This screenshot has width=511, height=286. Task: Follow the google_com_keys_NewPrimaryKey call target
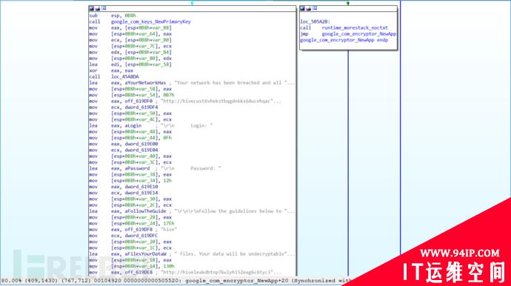pos(151,21)
